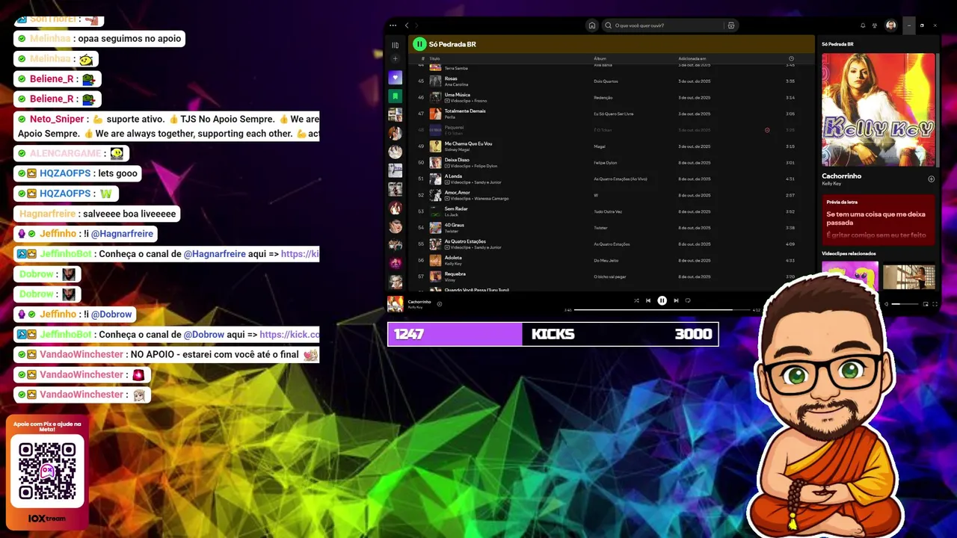Viewport: 957px width, 538px height.
Task: Open the Felipe Dylon album link
Action: tap(604, 163)
